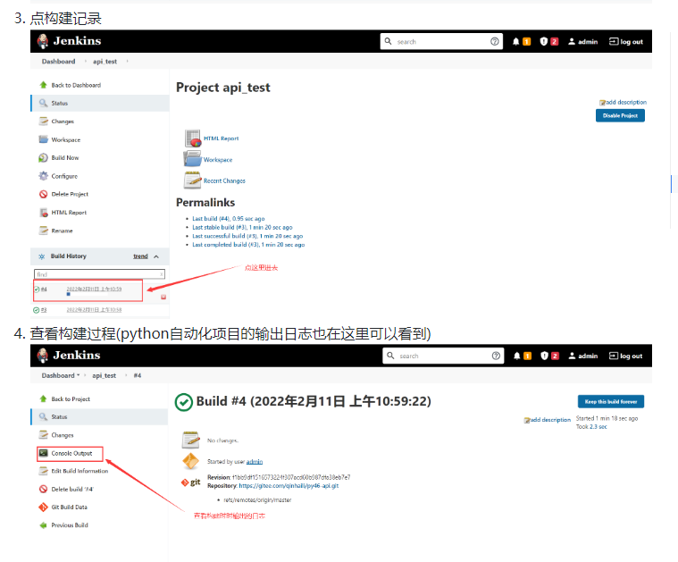Viewport: 678px width, 562px height.
Task: Click the large HTML Report chart icon
Action: (x=193, y=138)
